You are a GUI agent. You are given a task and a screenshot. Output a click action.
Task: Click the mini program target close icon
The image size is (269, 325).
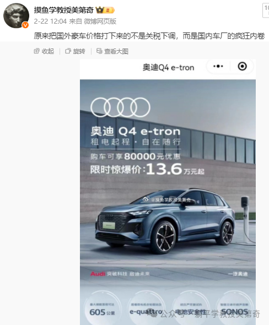click(x=242, y=66)
